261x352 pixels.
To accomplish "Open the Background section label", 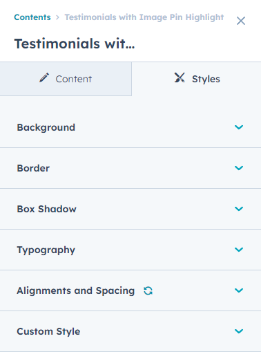I will tap(46, 127).
